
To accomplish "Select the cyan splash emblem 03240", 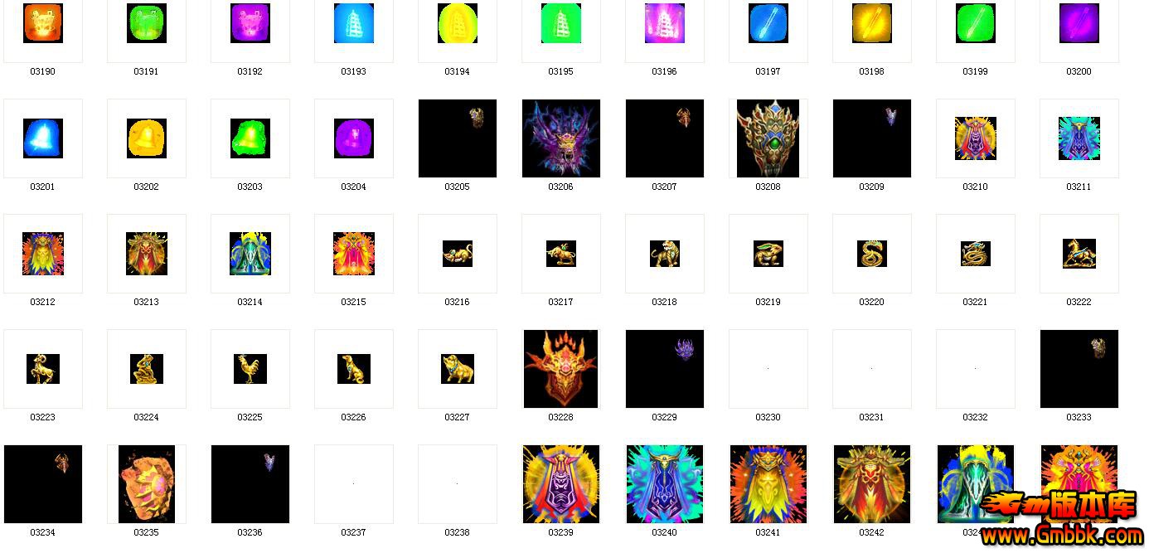I will [664, 484].
